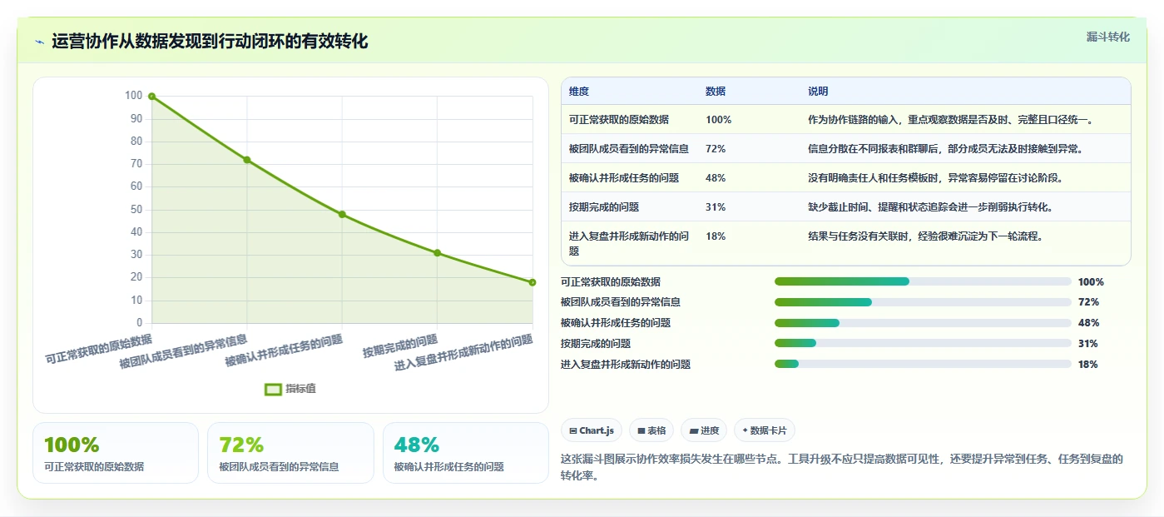Click the 100 data point on the chart line
This screenshot has width=1164, height=517.
(x=151, y=96)
